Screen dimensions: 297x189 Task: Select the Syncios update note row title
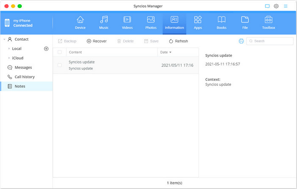[x=81, y=62]
